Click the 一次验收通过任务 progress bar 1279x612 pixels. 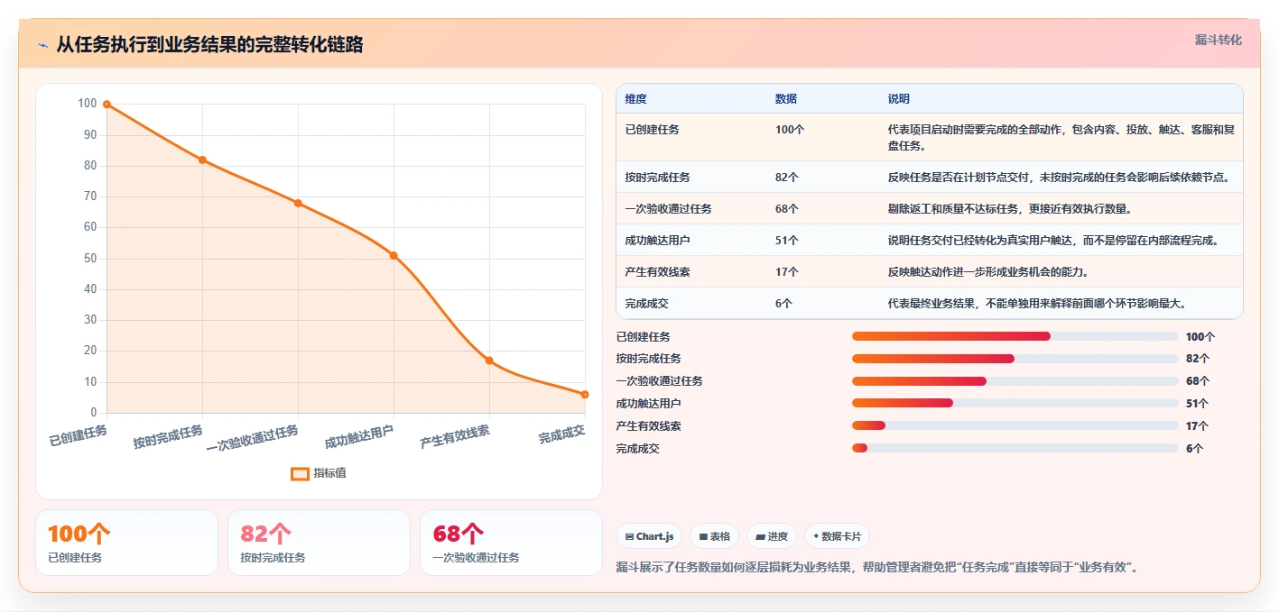pyautogui.click(x=1015, y=381)
